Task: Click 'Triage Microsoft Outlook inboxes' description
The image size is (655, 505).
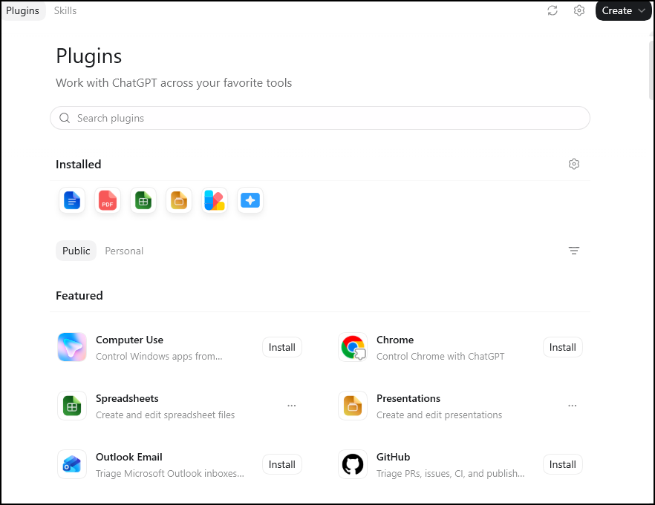Action: click(170, 474)
